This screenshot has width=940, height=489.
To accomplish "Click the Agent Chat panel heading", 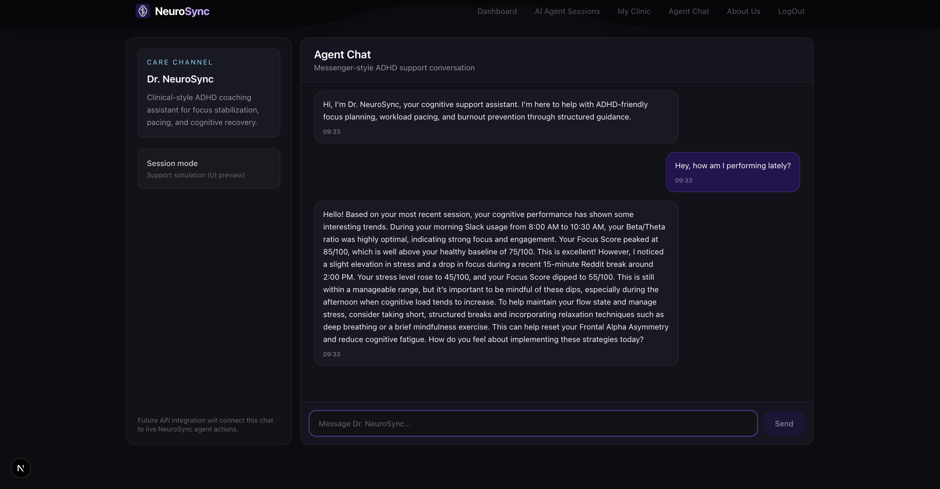I will click(x=342, y=55).
